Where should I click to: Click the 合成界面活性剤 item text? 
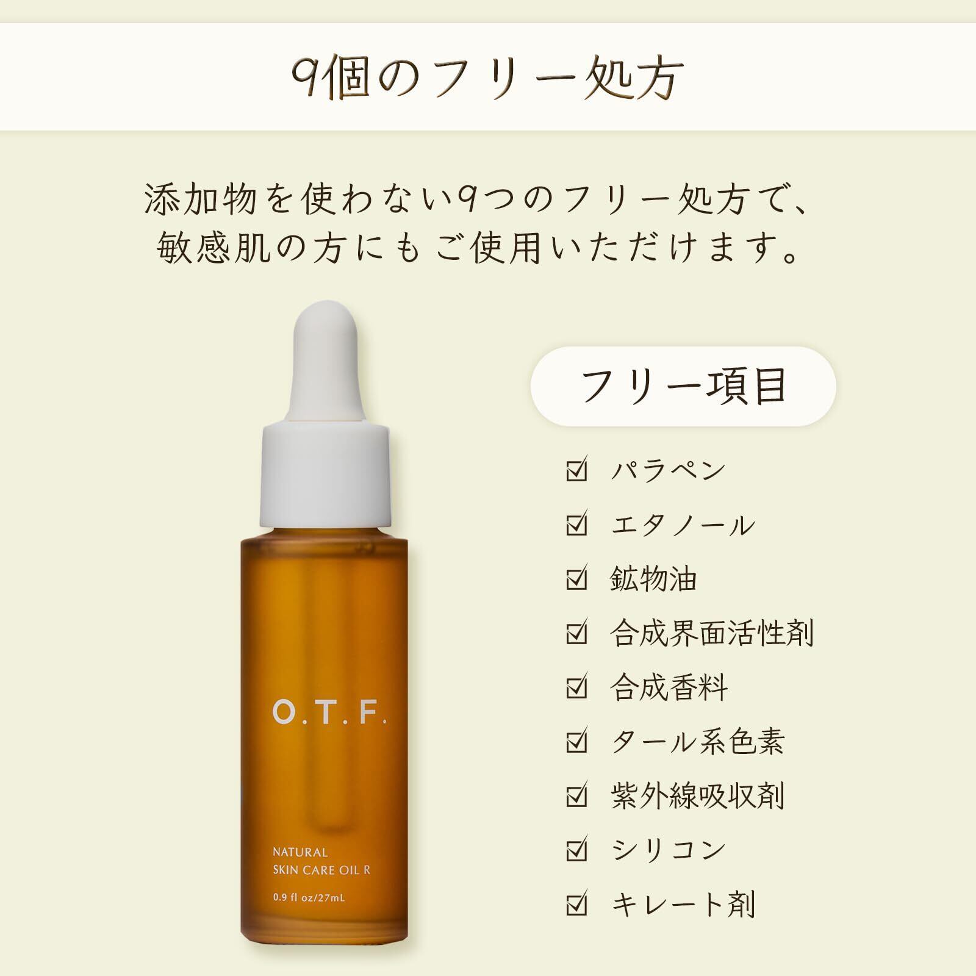712,633
